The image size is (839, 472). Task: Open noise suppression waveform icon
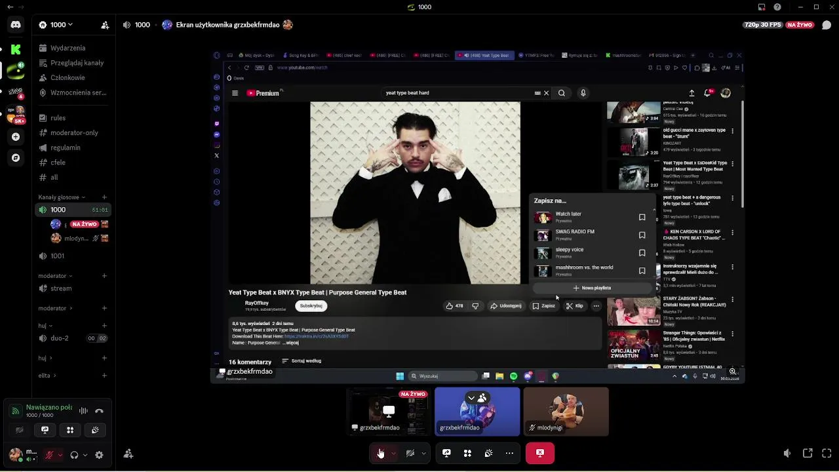(83, 411)
